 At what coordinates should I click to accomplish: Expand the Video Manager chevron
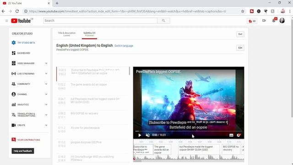click(46, 63)
